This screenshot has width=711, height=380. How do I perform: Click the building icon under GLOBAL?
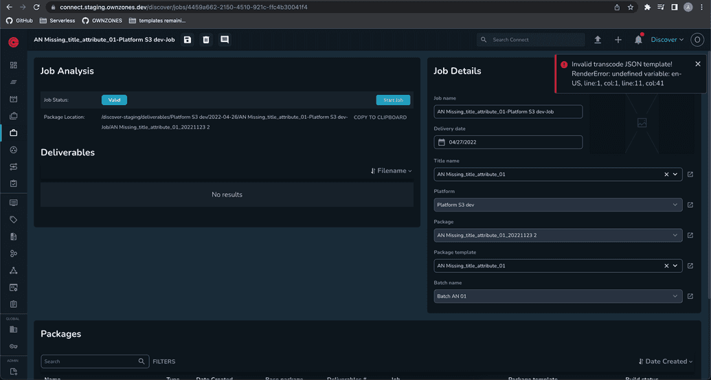pos(14,330)
